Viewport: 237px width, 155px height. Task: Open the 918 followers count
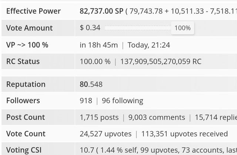click(86, 100)
